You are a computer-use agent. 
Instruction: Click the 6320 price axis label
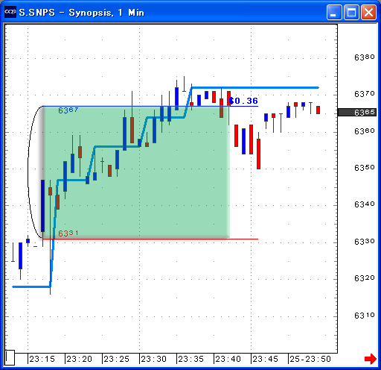pos(365,277)
